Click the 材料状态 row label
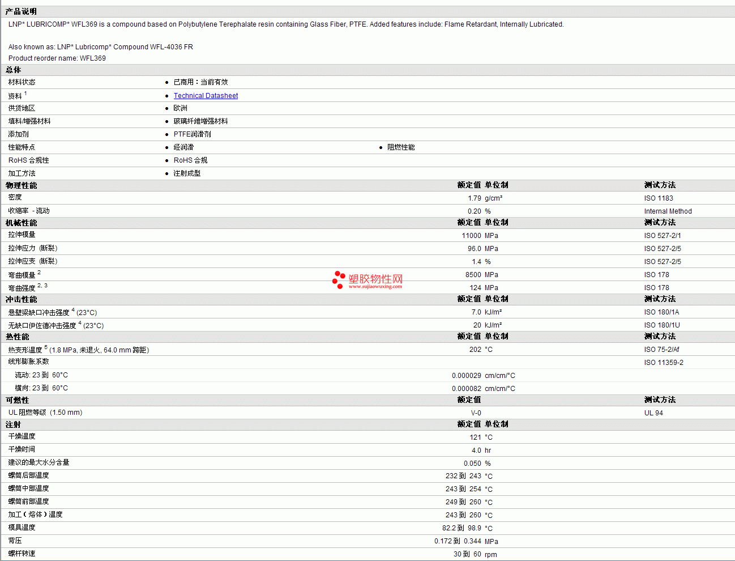Viewport: 735px width, 561px height. click(22, 82)
